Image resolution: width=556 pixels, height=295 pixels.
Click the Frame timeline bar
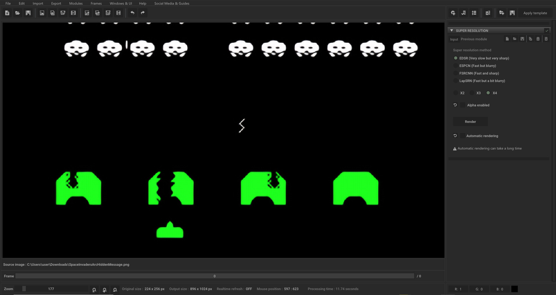coord(215,276)
